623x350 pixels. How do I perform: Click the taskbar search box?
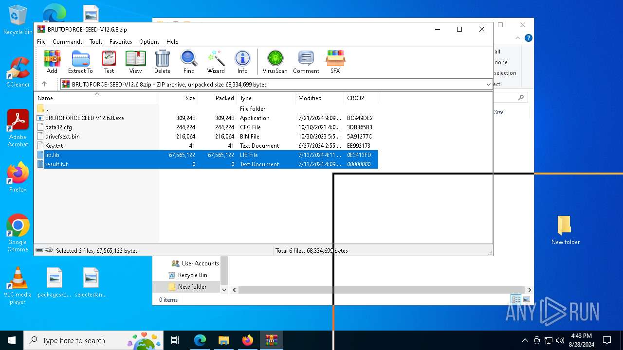tap(93, 340)
